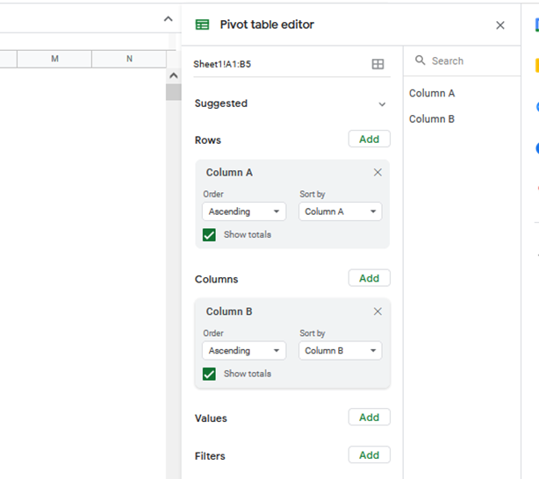This screenshot has width=539, height=479.
Task: Remove Column B from Columns
Action: [x=377, y=311]
